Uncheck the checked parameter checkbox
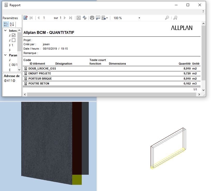The image size is (215, 191). (13, 35)
